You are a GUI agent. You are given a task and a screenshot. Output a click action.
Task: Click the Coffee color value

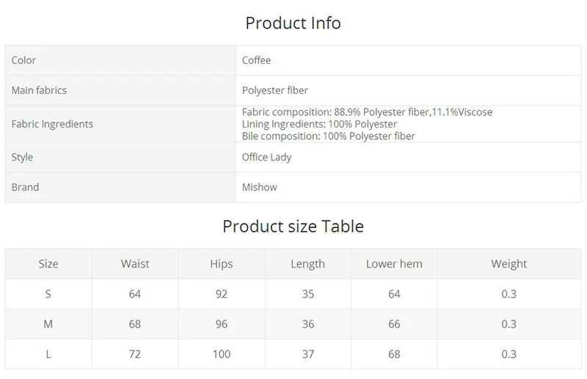[256, 60]
